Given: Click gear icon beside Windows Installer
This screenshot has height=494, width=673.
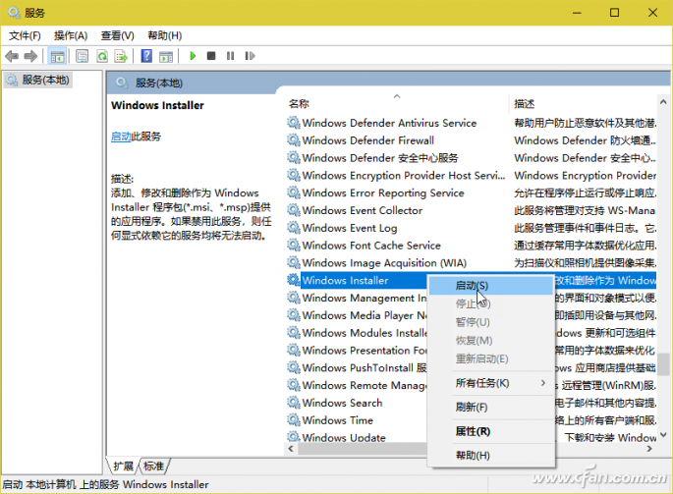Looking at the screenshot, I should [294, 280].
